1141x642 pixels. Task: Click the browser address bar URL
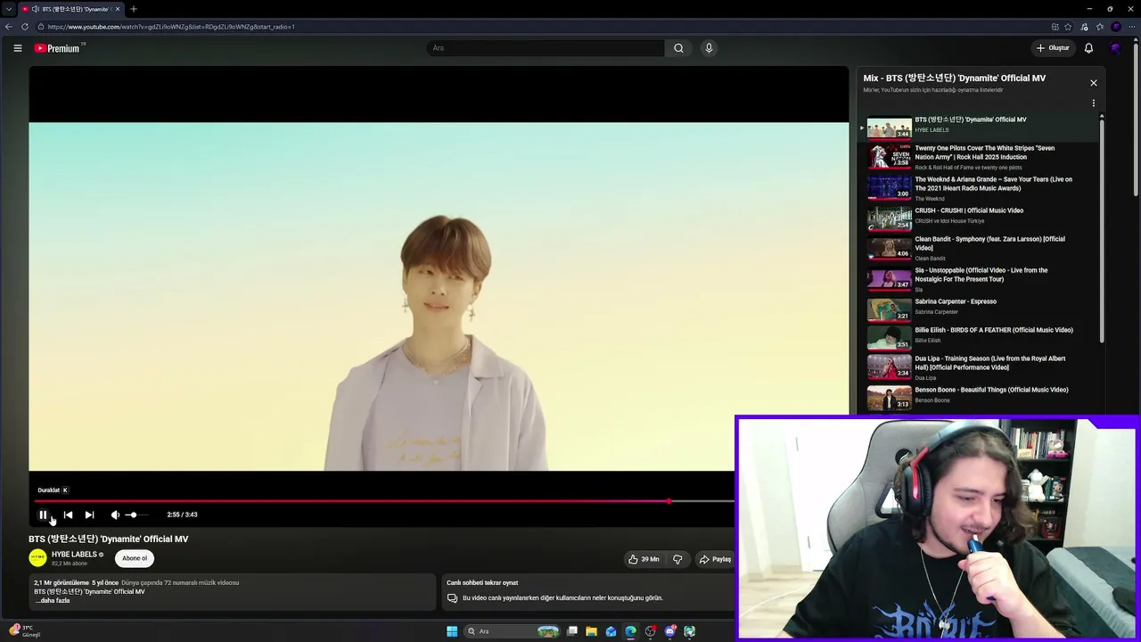pyautogui.click(x=171, y=27)
